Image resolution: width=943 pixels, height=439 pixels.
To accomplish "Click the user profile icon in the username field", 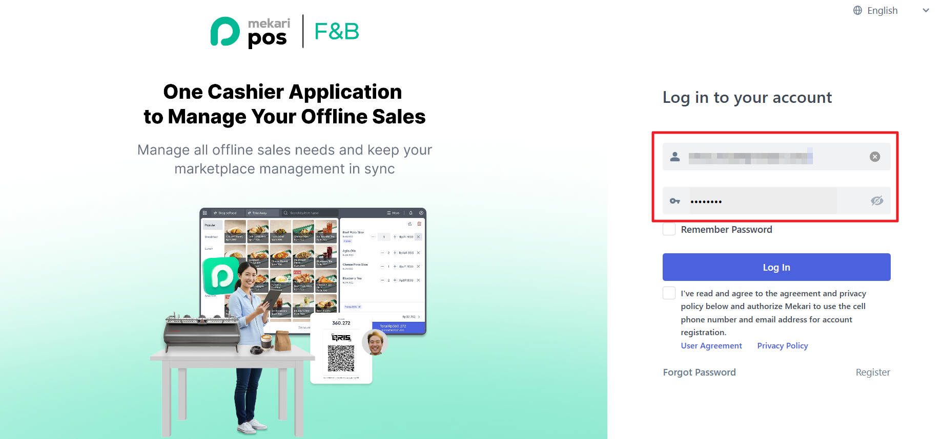I will 675,157.
